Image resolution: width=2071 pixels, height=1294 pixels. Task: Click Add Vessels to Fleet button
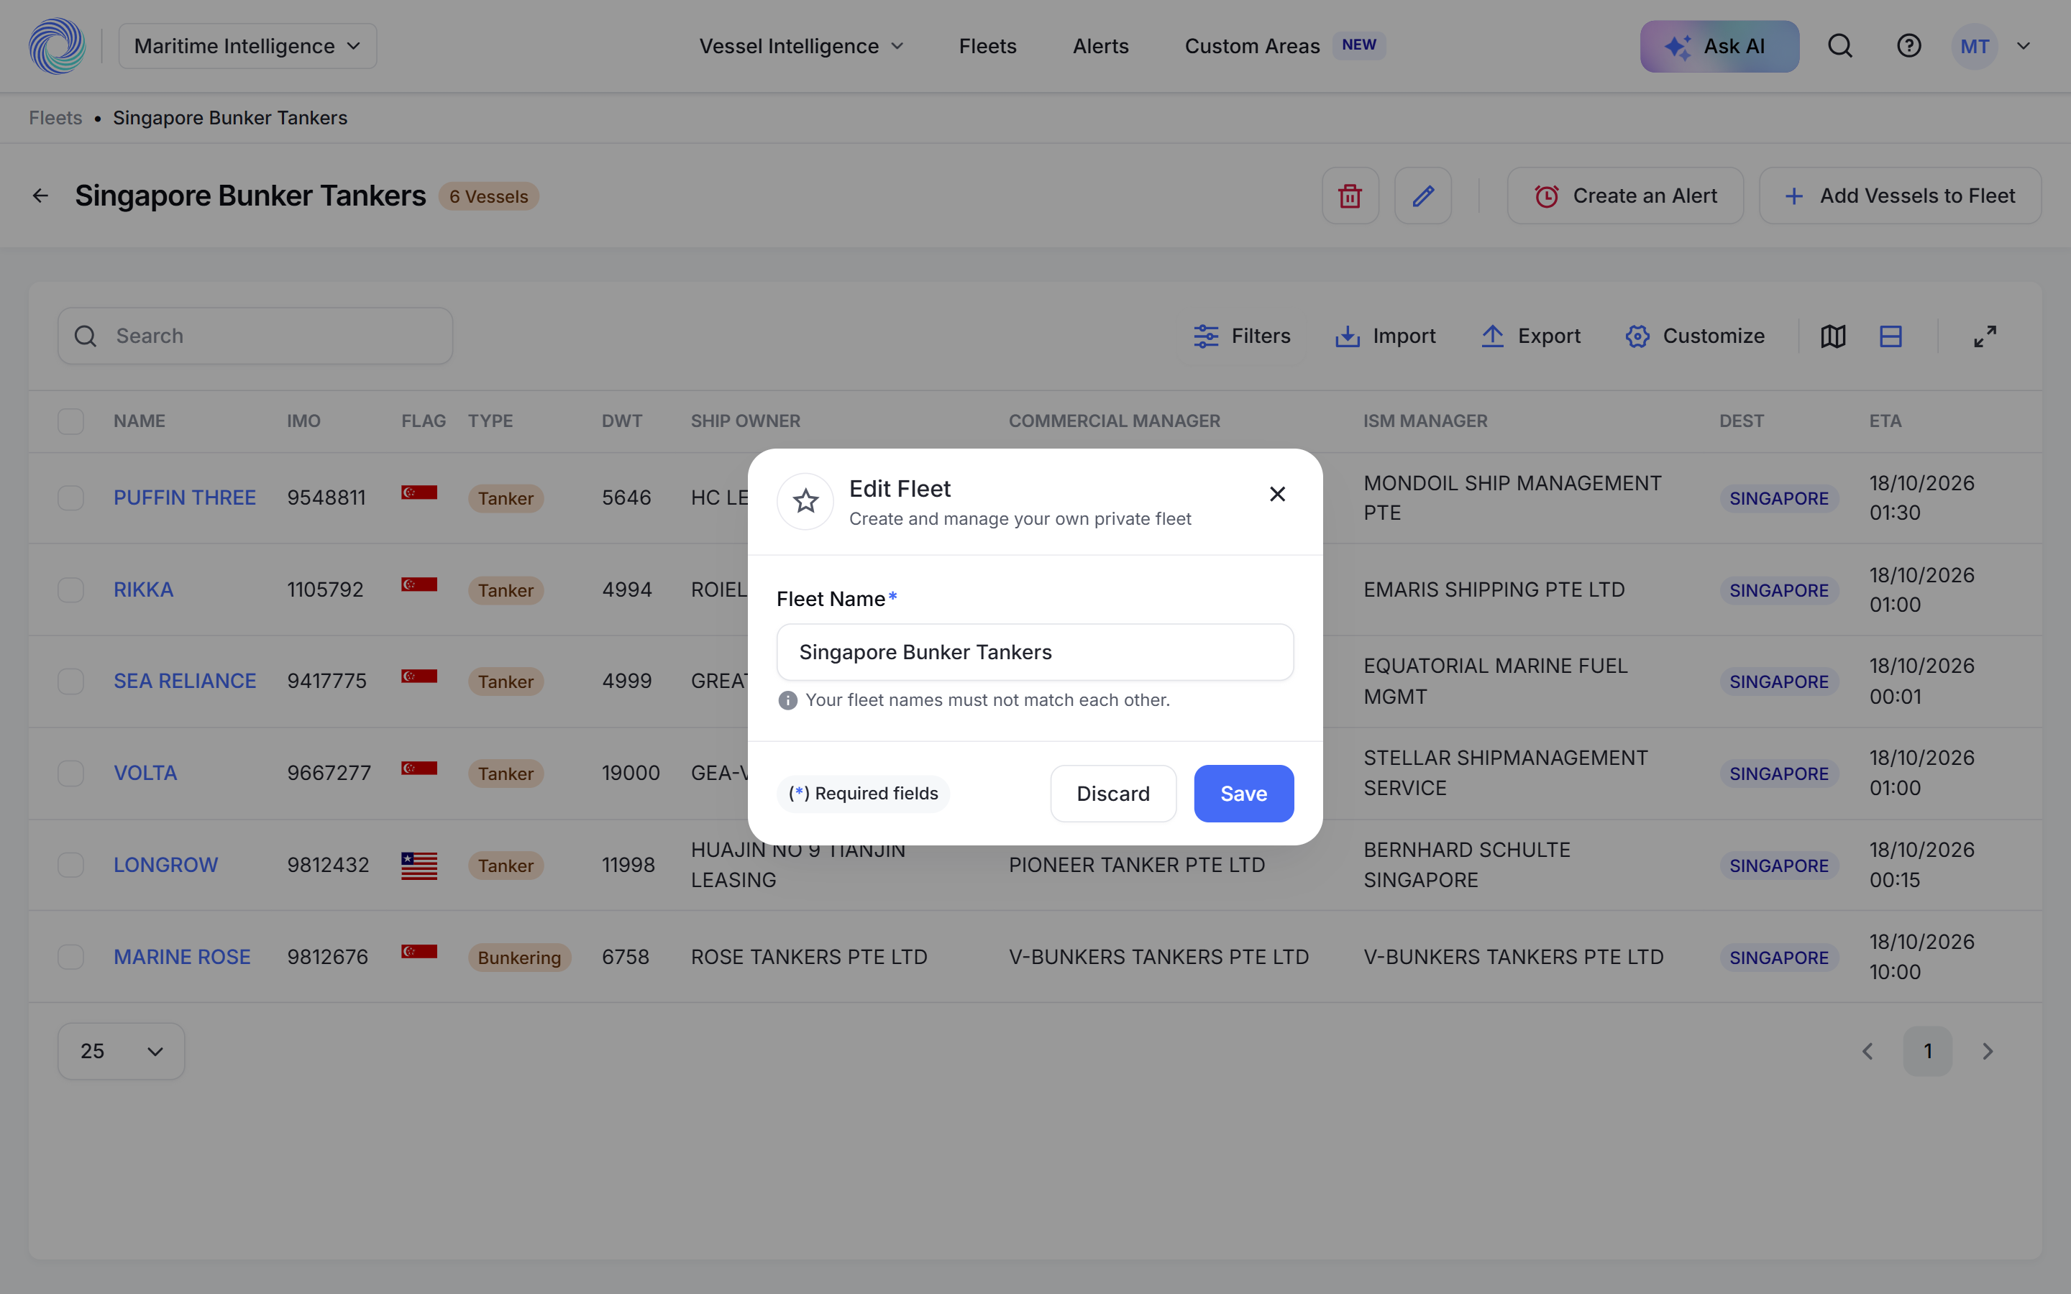(x=1900, y=196)
